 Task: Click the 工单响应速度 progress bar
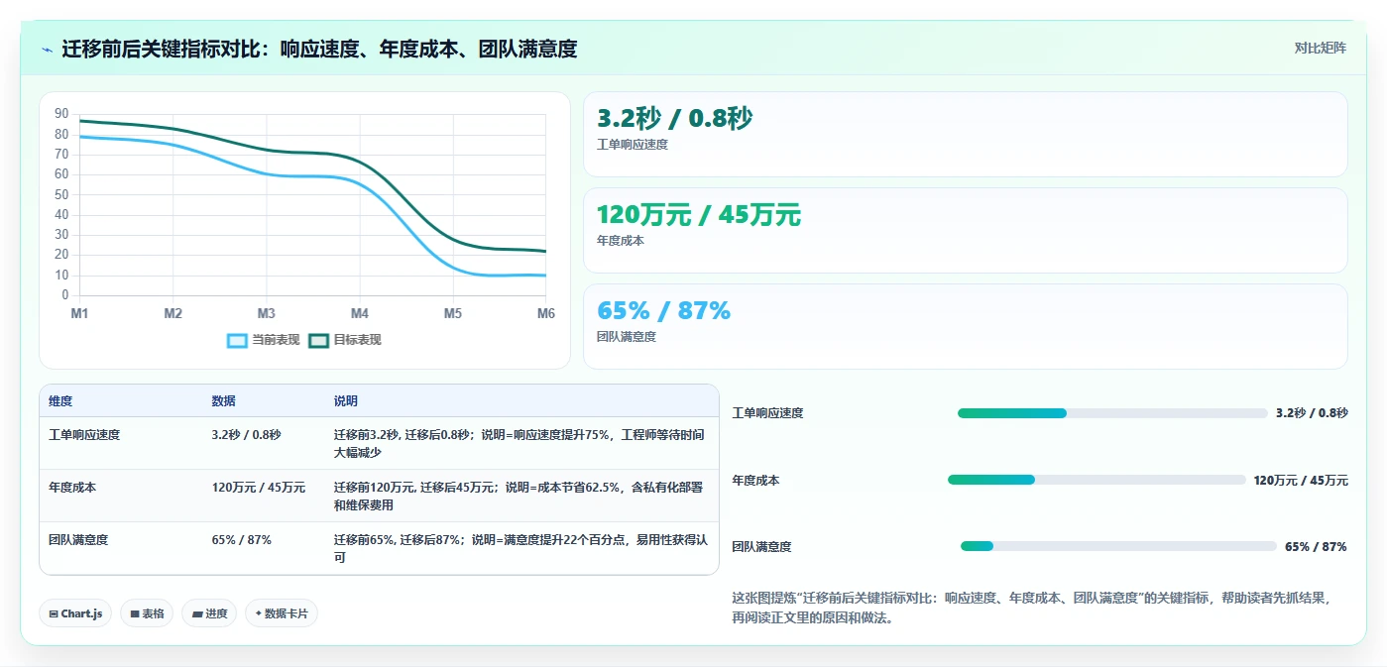pos(1112,413)
